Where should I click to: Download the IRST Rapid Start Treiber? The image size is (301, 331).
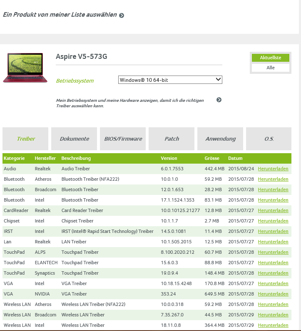[273, 231]
